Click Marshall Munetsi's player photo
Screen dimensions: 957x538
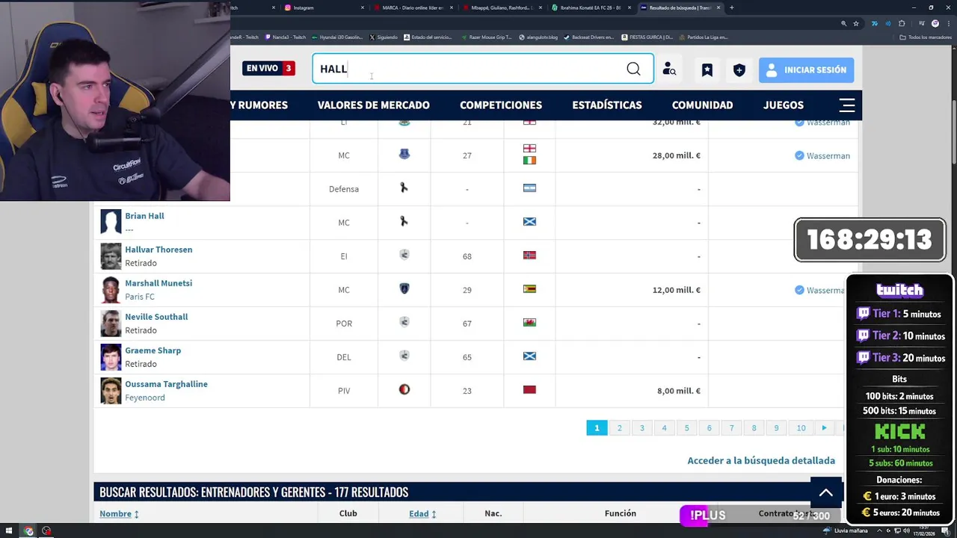pos(111,290)
